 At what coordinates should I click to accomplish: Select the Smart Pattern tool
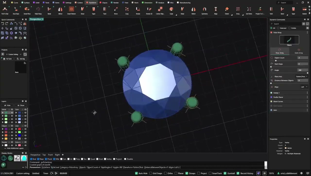pyautogui.click(x=71, y=11)
